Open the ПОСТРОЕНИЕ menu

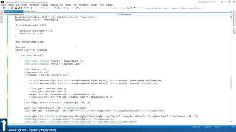coord(34,5)
